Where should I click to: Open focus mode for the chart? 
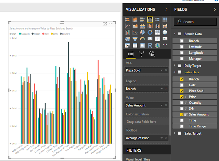(105, 24)
